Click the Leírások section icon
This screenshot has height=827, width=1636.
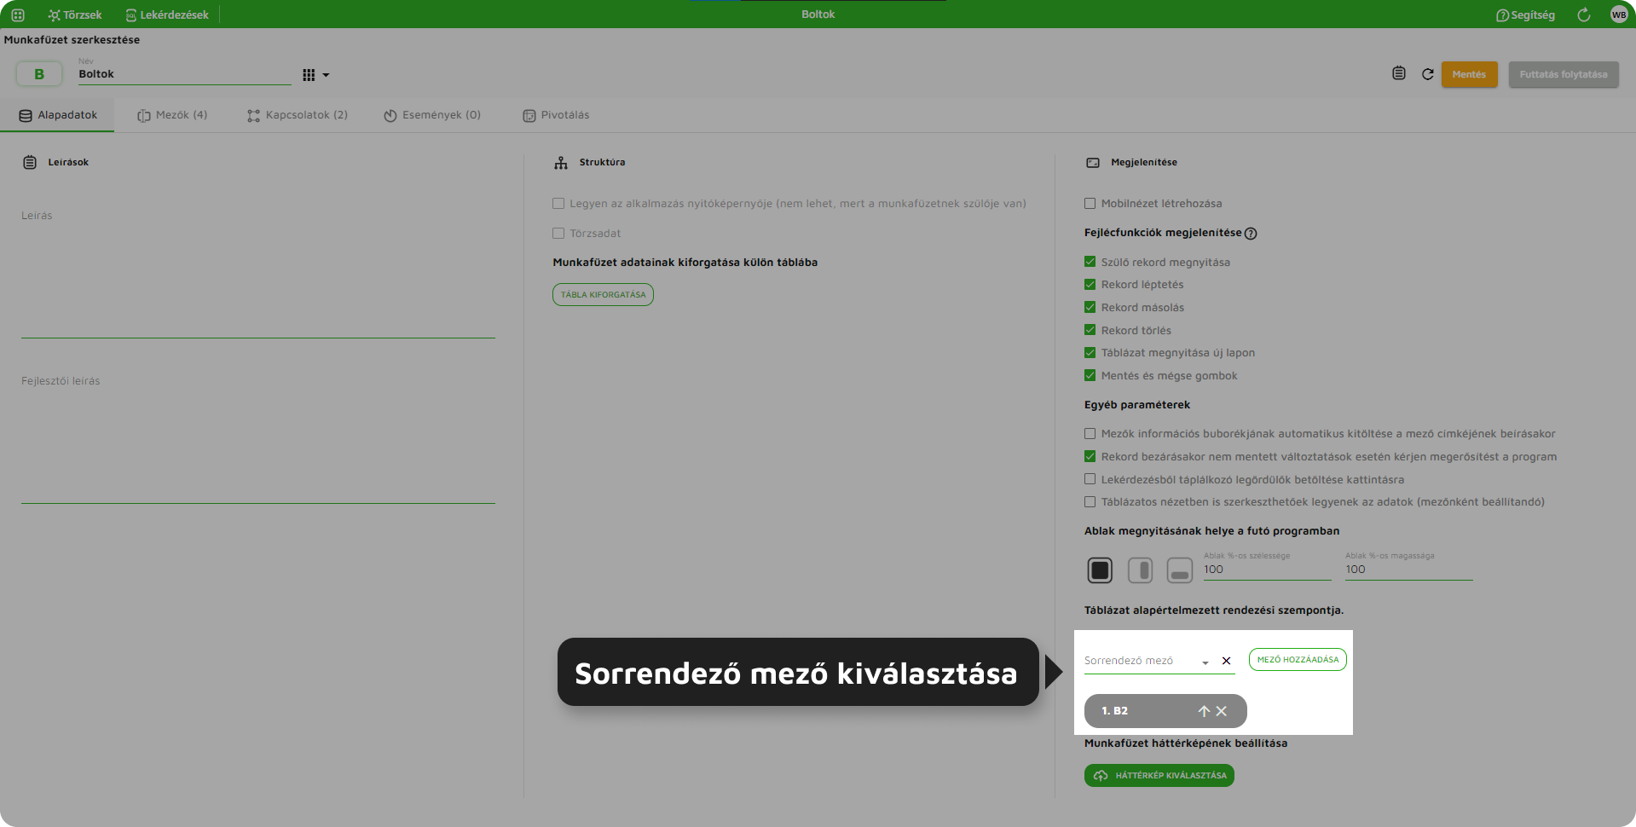tap(30, 162)
